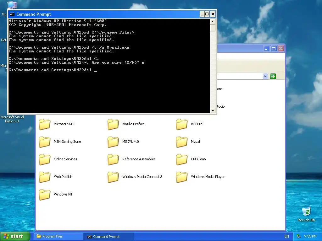Open the Online Services folder icon

[x=45, y=159]
